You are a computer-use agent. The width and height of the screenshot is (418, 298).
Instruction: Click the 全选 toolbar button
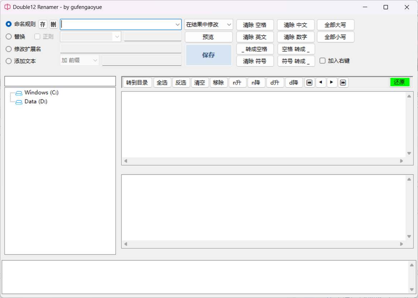click(x=162, y=83)
